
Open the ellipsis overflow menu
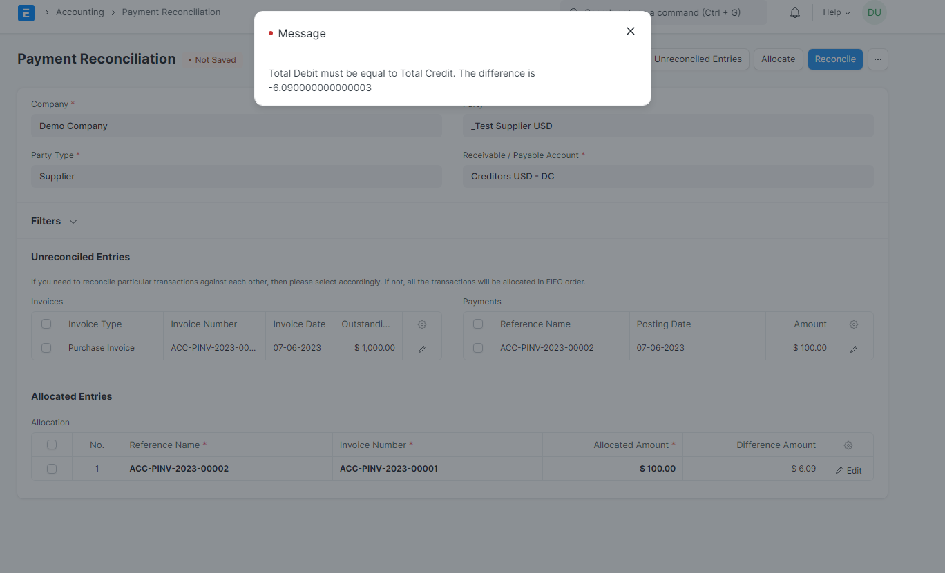pos(878,59)
